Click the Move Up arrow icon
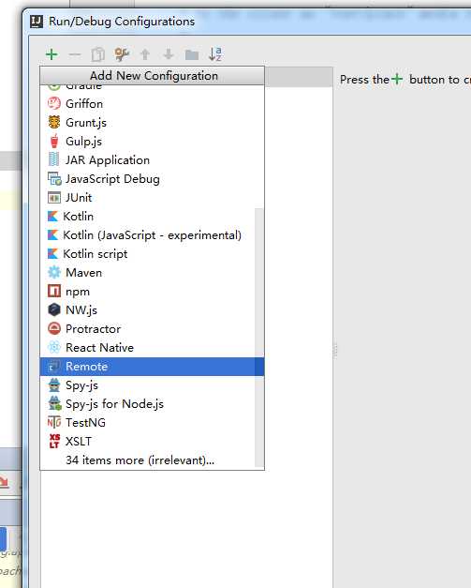This screenshot has width=471, height=588. [145, 54]
